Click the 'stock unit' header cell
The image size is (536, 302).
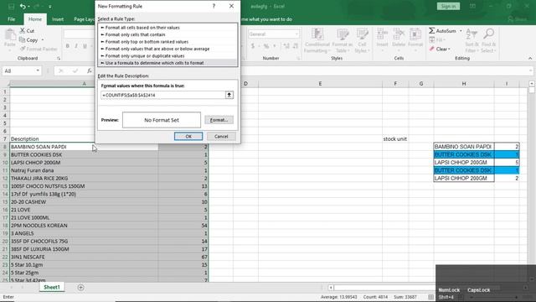click(395, 138)
